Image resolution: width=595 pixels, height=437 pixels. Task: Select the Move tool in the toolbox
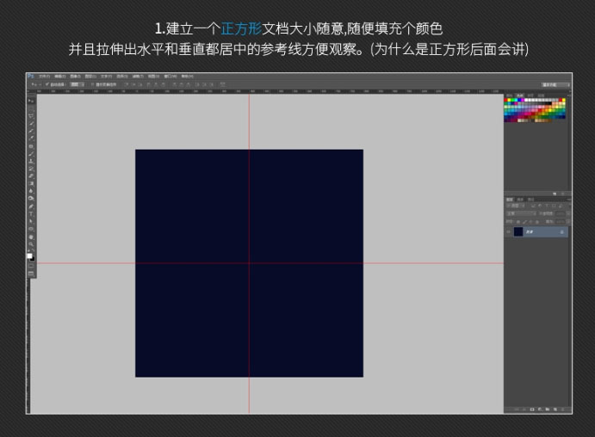coord(31,101)
